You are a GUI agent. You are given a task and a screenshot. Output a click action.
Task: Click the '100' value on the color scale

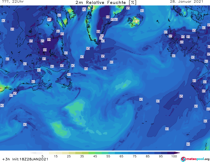coord(174,156)
